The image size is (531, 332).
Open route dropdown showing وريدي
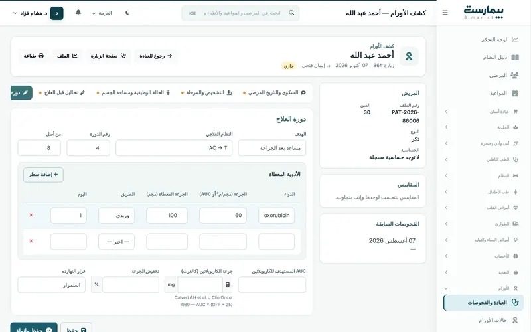[117, 215]
